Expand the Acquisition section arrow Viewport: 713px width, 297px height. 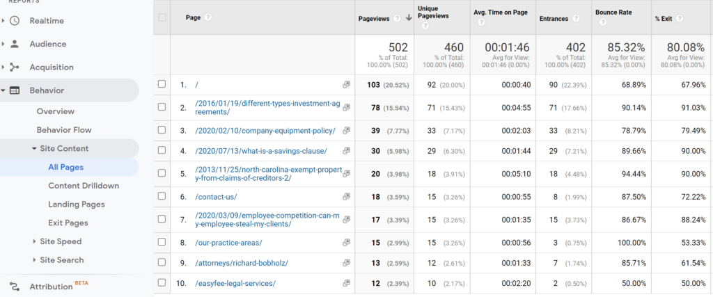[3, 67]
